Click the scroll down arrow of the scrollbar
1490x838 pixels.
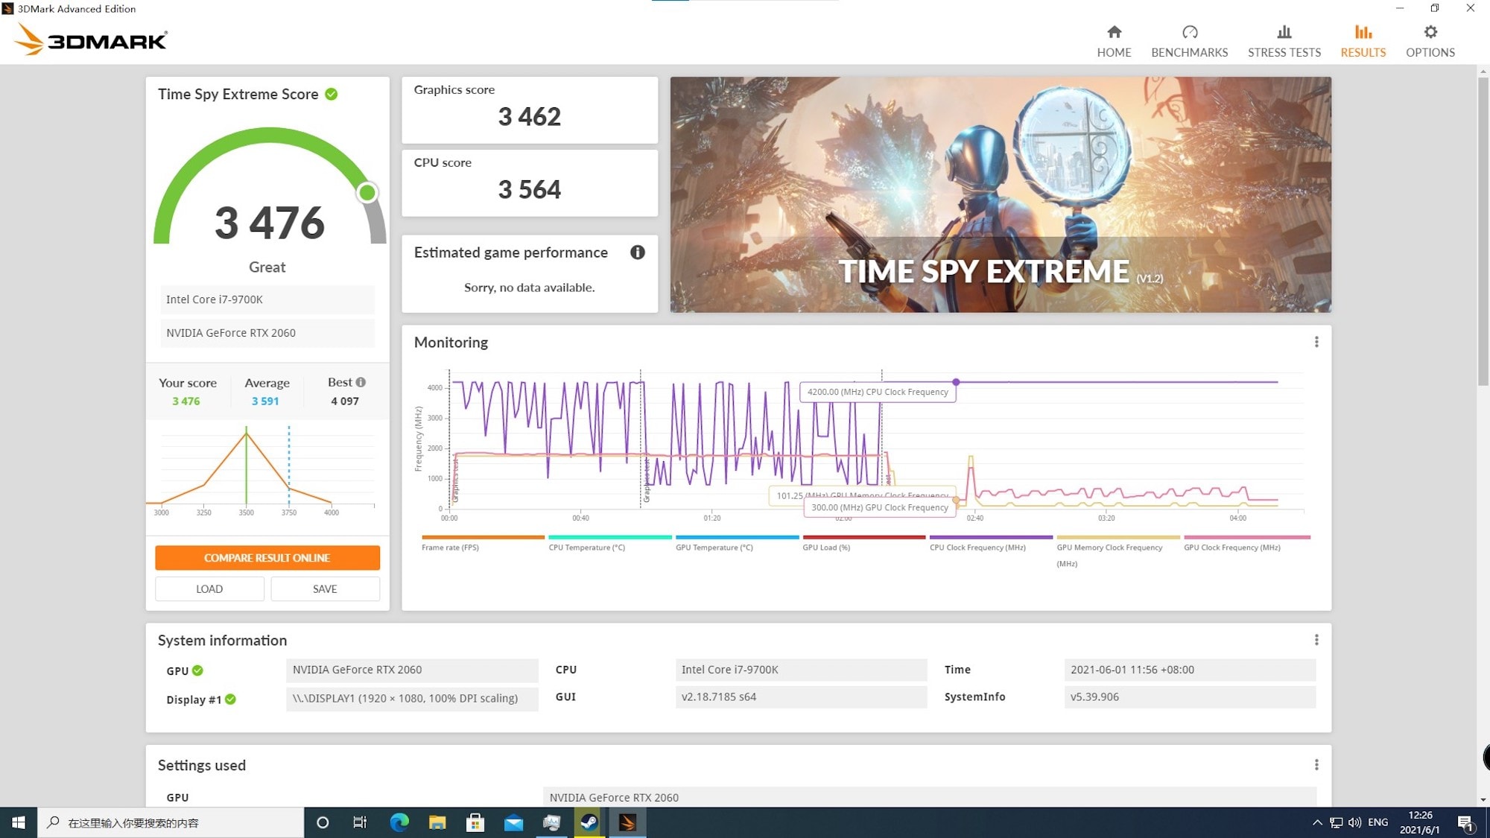pos(1483,799)
